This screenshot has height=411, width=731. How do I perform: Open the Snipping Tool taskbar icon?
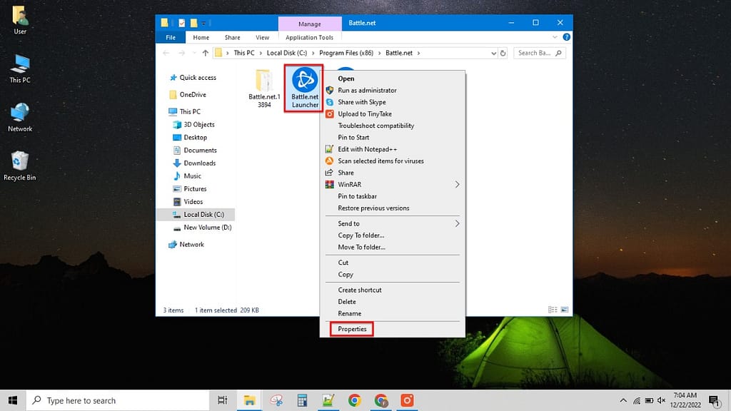click(x=276, y=400)
